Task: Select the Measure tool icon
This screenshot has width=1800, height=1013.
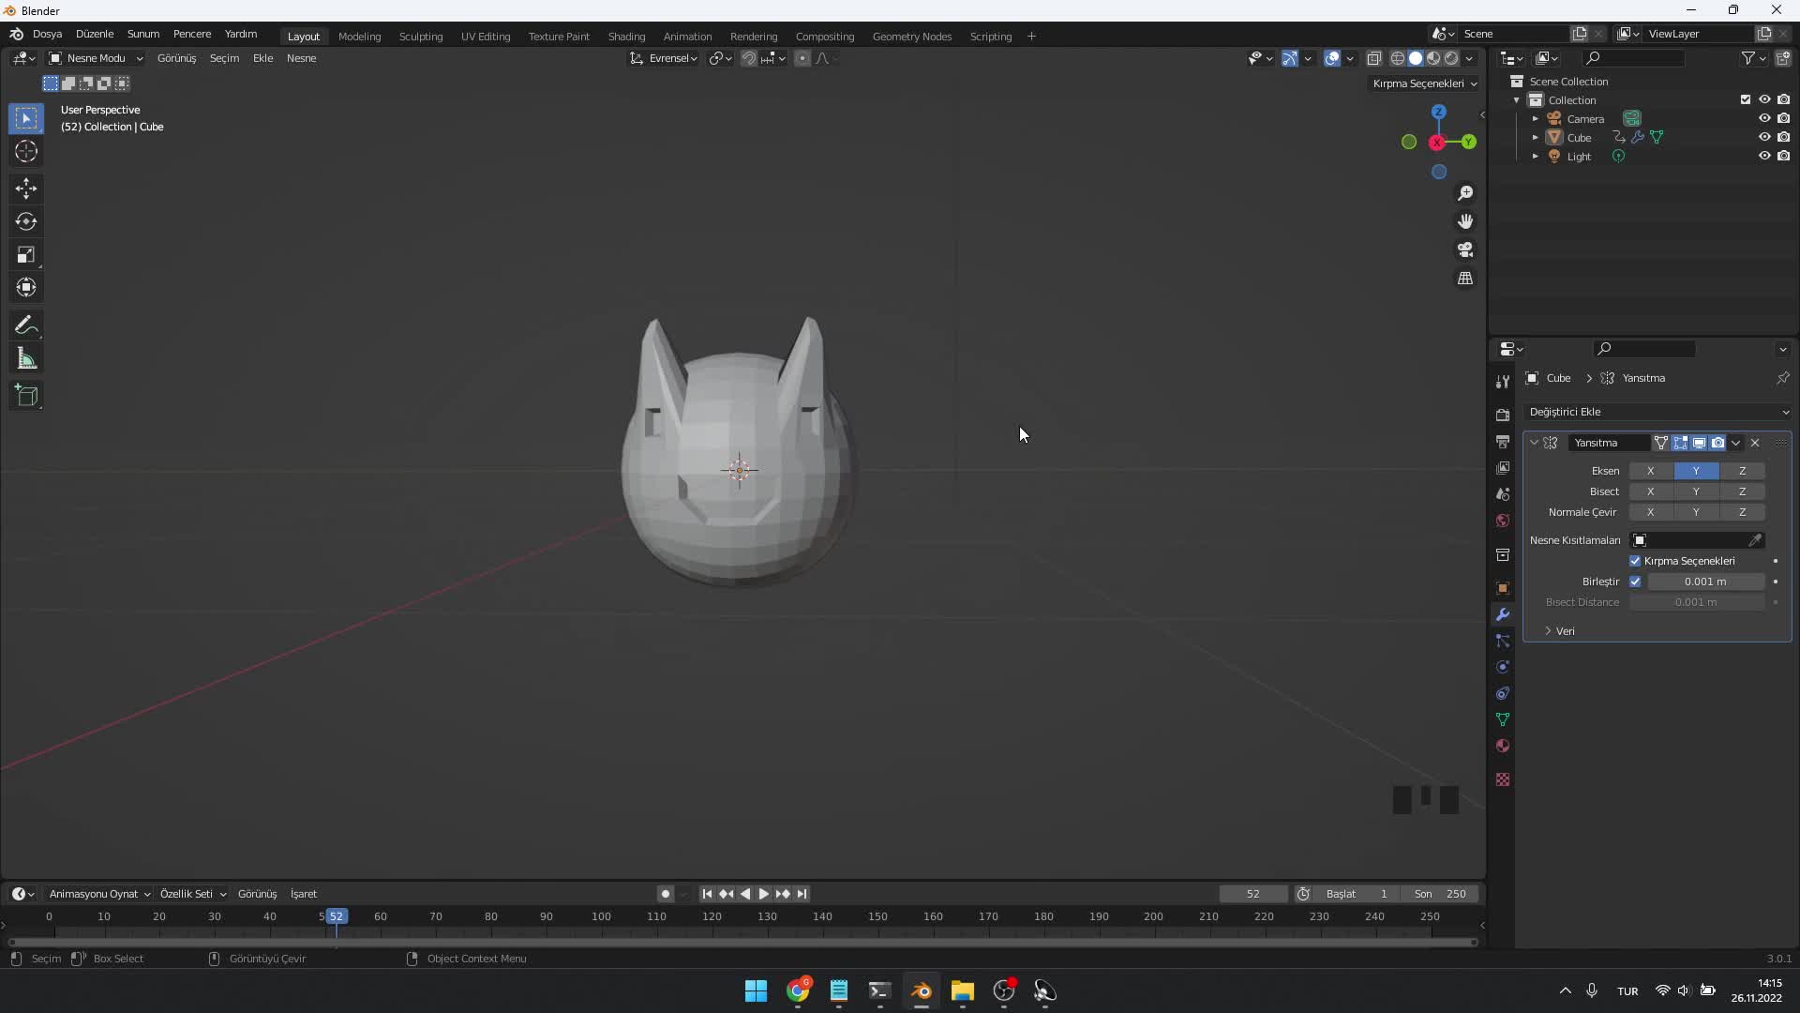Action: pos(27,358)
